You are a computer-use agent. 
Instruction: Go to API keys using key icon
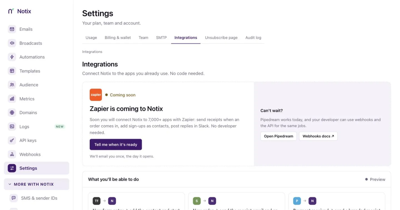tap(12, 140)
